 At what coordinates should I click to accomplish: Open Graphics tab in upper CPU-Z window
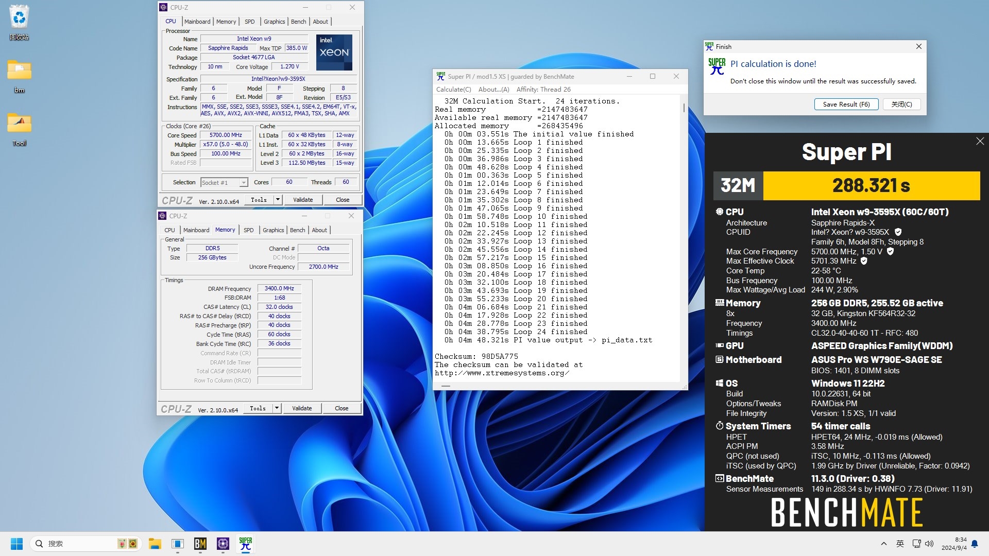[274, 22]
